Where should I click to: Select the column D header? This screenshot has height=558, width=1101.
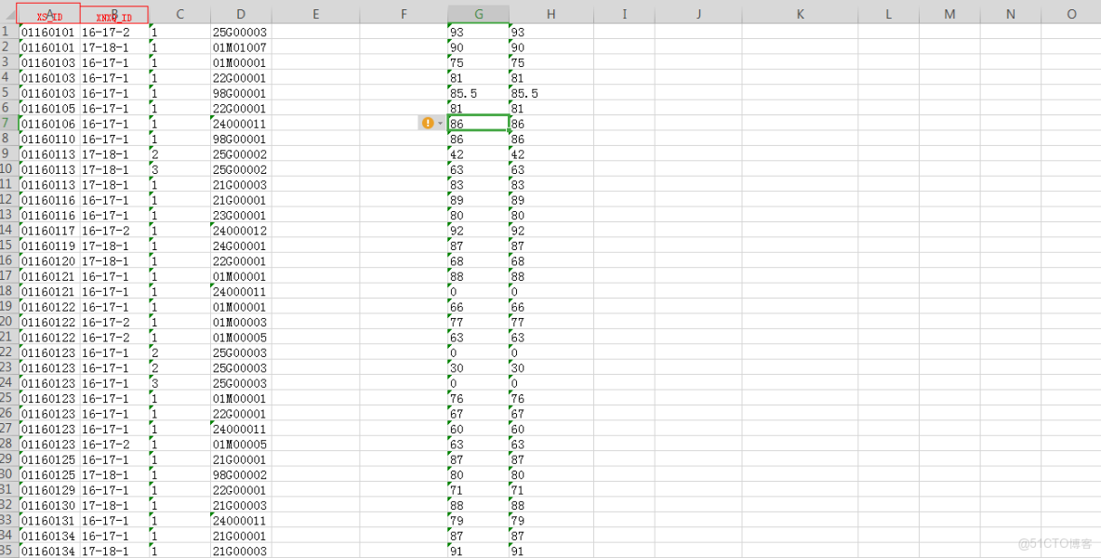click(x=240, y=13)
